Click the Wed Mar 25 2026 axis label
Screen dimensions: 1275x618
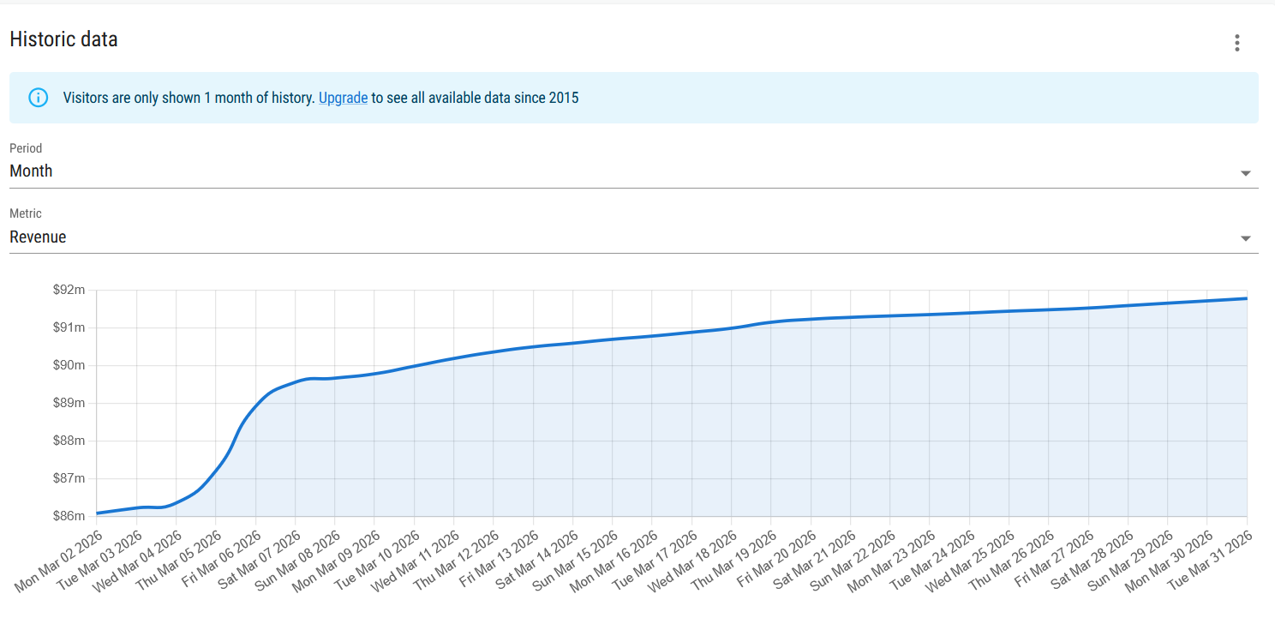pyautogui.click(x=970, y=561)
